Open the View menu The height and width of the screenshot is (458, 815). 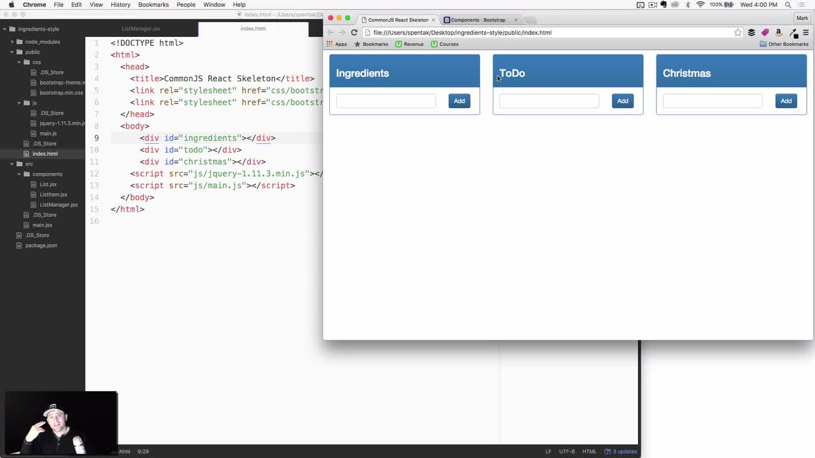pyautogui.click(x=96, y=4)
